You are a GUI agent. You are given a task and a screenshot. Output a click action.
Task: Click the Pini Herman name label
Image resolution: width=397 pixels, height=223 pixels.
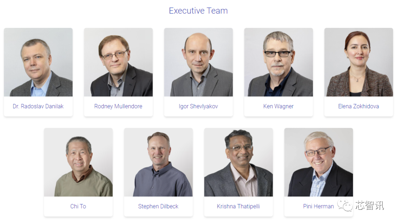(318, 206)
